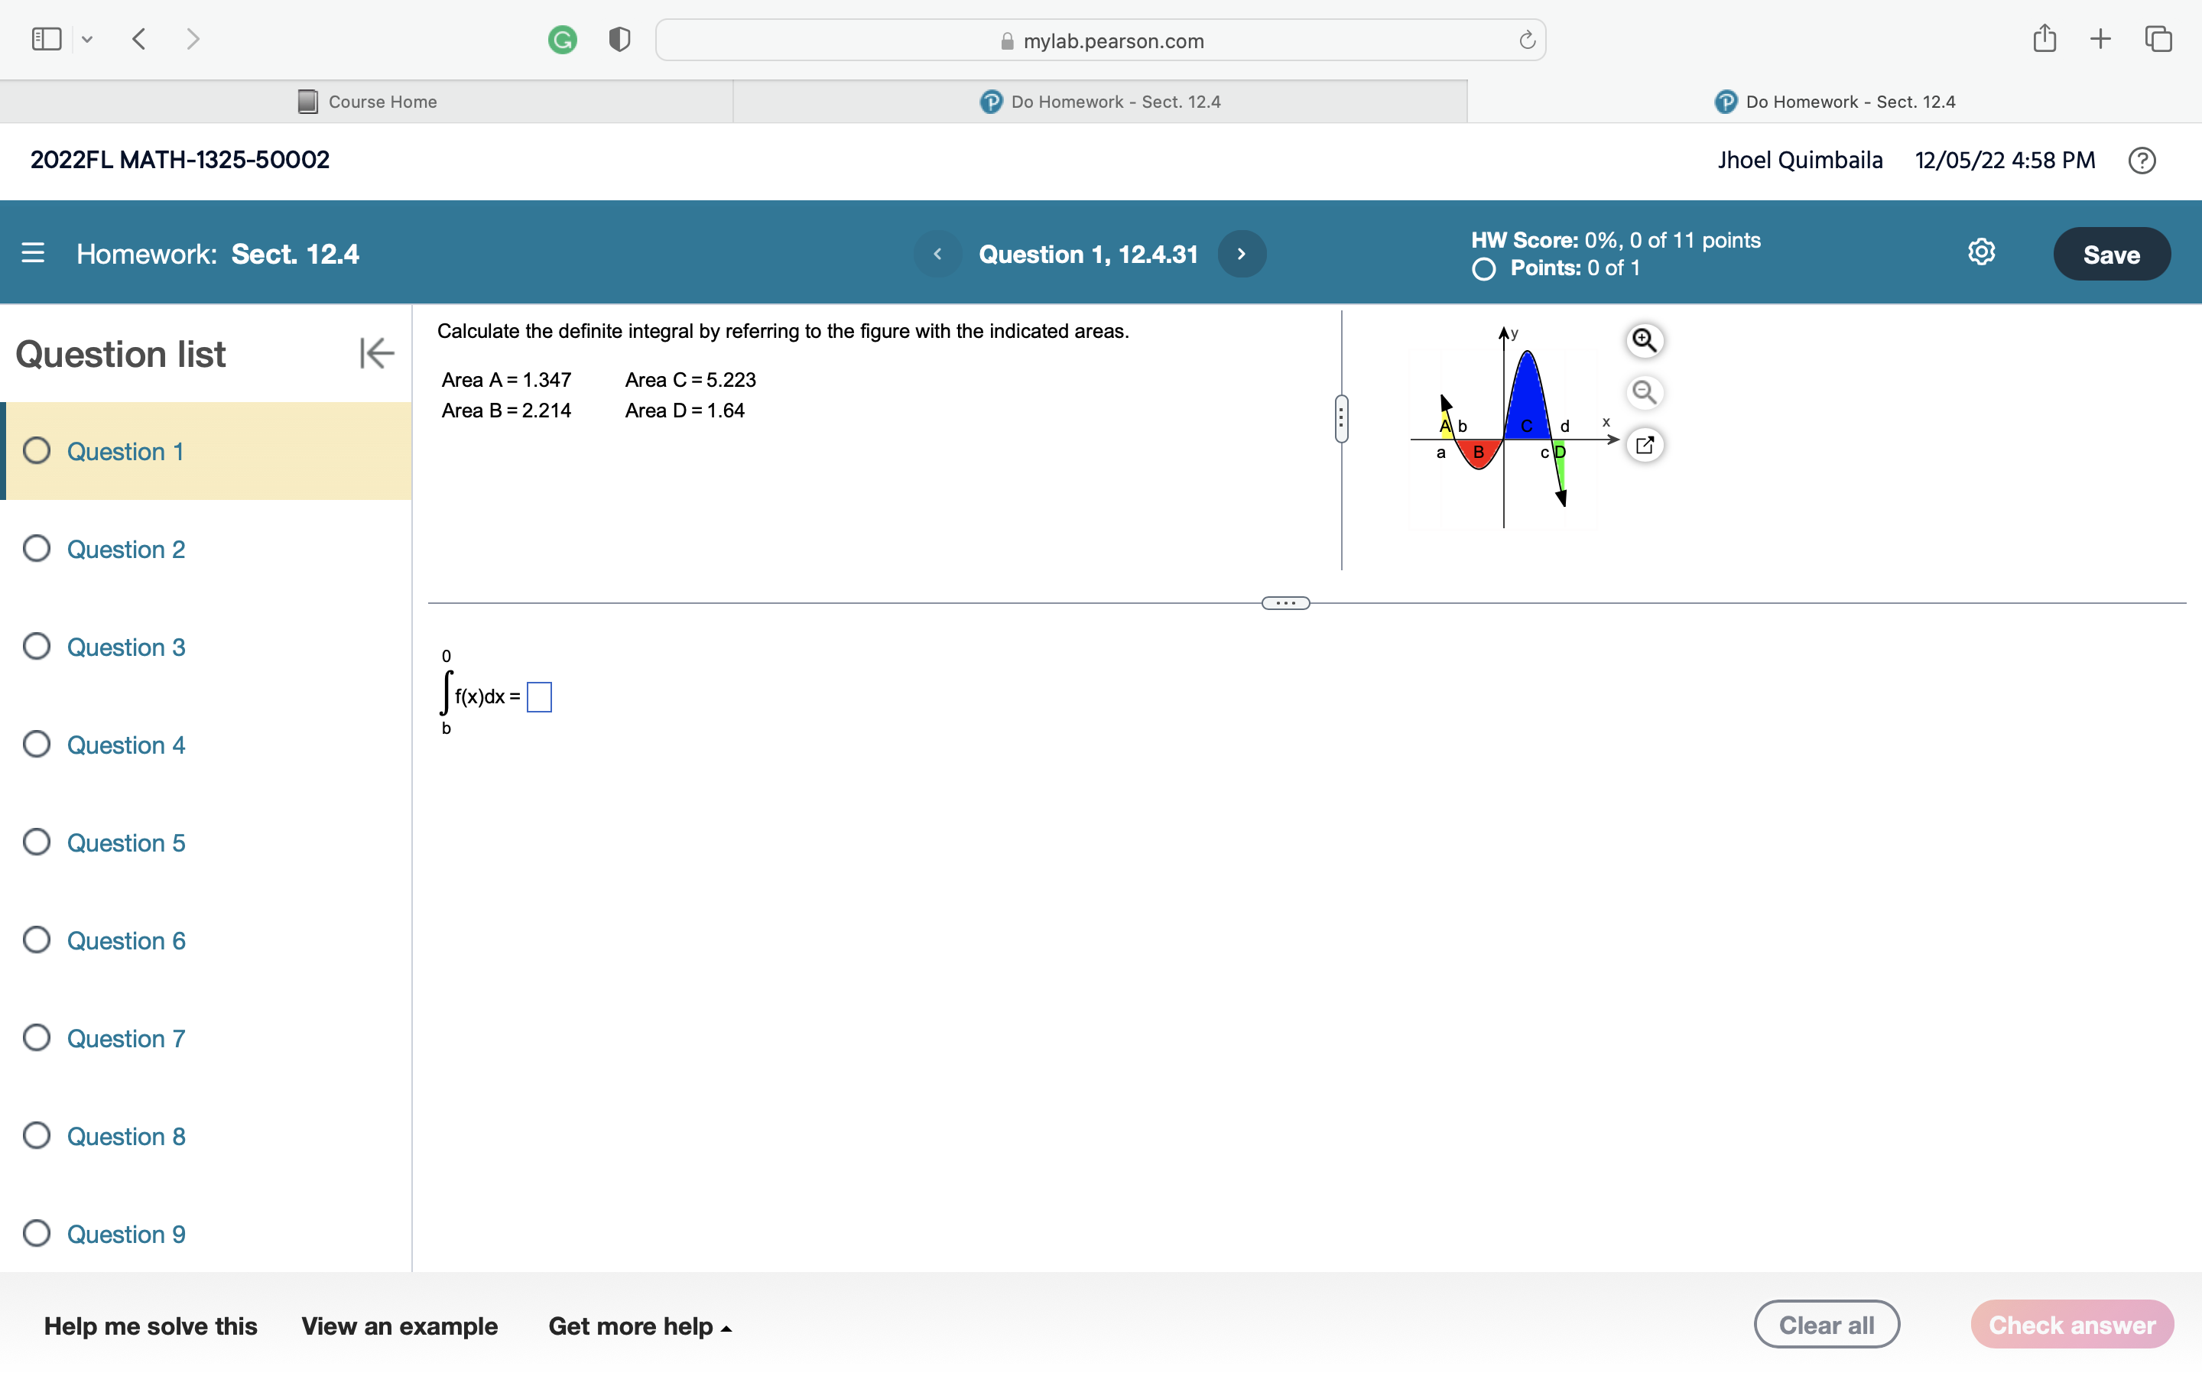Screen dimensions: 2202x1376
Task: Click the answer input box for the integral
Action: point(539,696)
